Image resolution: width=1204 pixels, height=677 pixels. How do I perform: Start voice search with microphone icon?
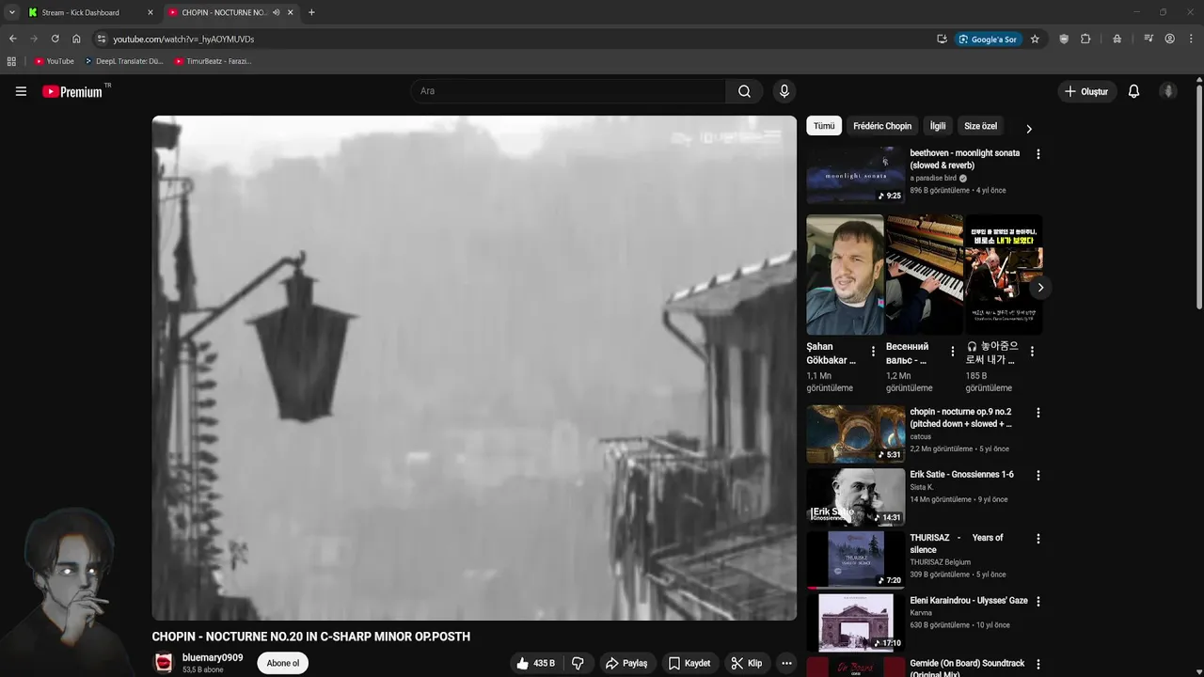pyautogui.click(x=784, y=91)
